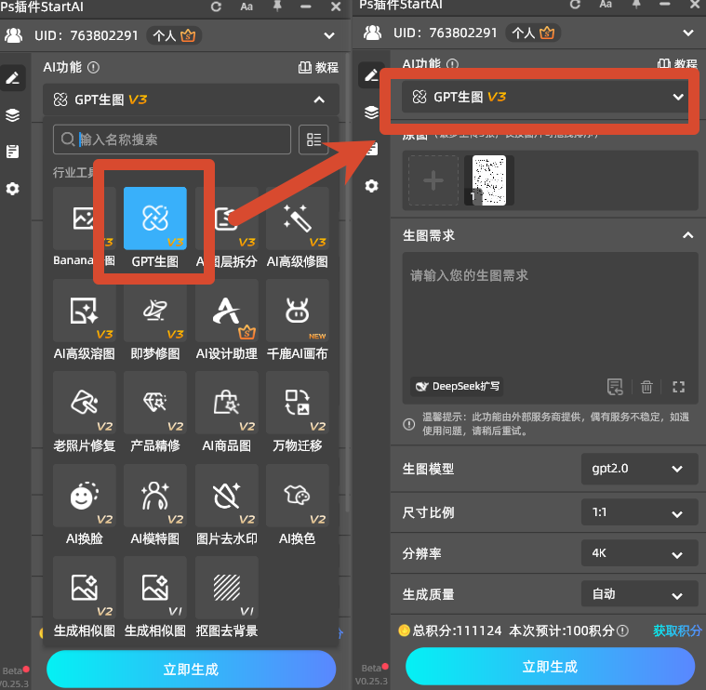706x690 pixels.
Task: Click the trash icon in prompt box
Action: pyautogui.click(x=646, y=387)
